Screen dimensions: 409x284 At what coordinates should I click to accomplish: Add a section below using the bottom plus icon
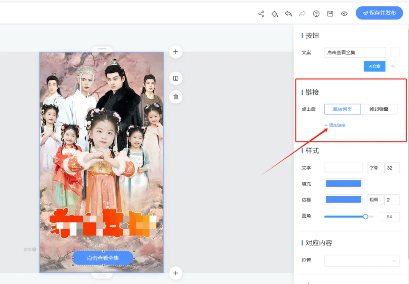[x=176, y=273]
